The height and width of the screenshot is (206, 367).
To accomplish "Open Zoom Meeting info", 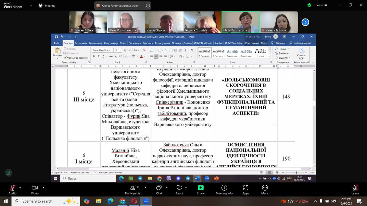I will (224, 190).
